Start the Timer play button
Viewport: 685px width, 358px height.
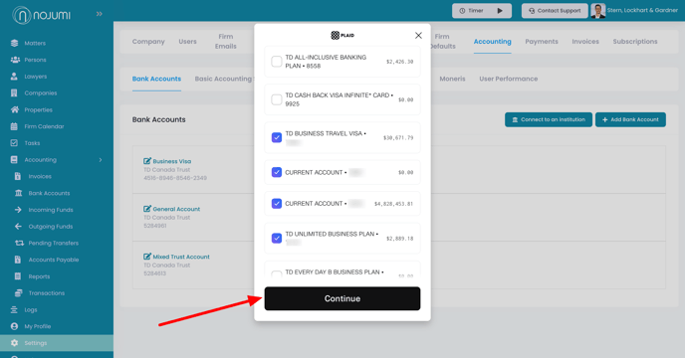point(500,11)
